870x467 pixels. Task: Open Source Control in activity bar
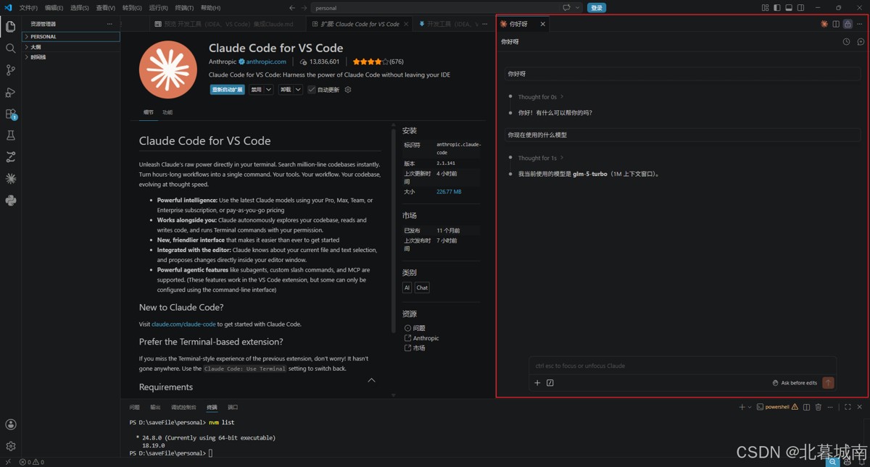point(10,70)
